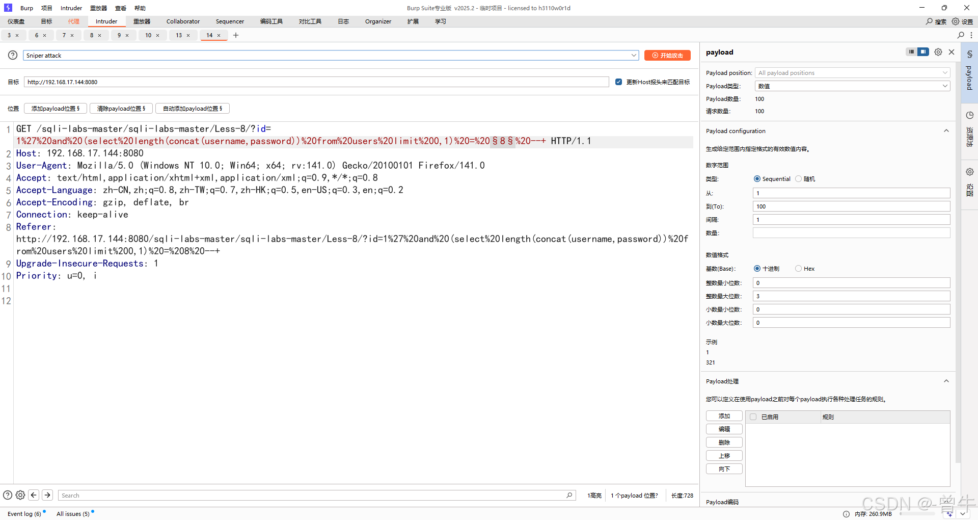The width and height of the screenshot is (978, 520).
Task: Click the magnifier in editor search box
Action: coord(569,495)
